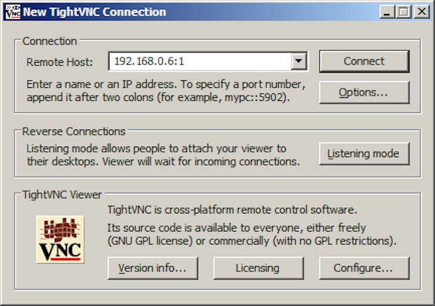
Task: Click the VNC title bar icon
Action: tap(13, 12)
